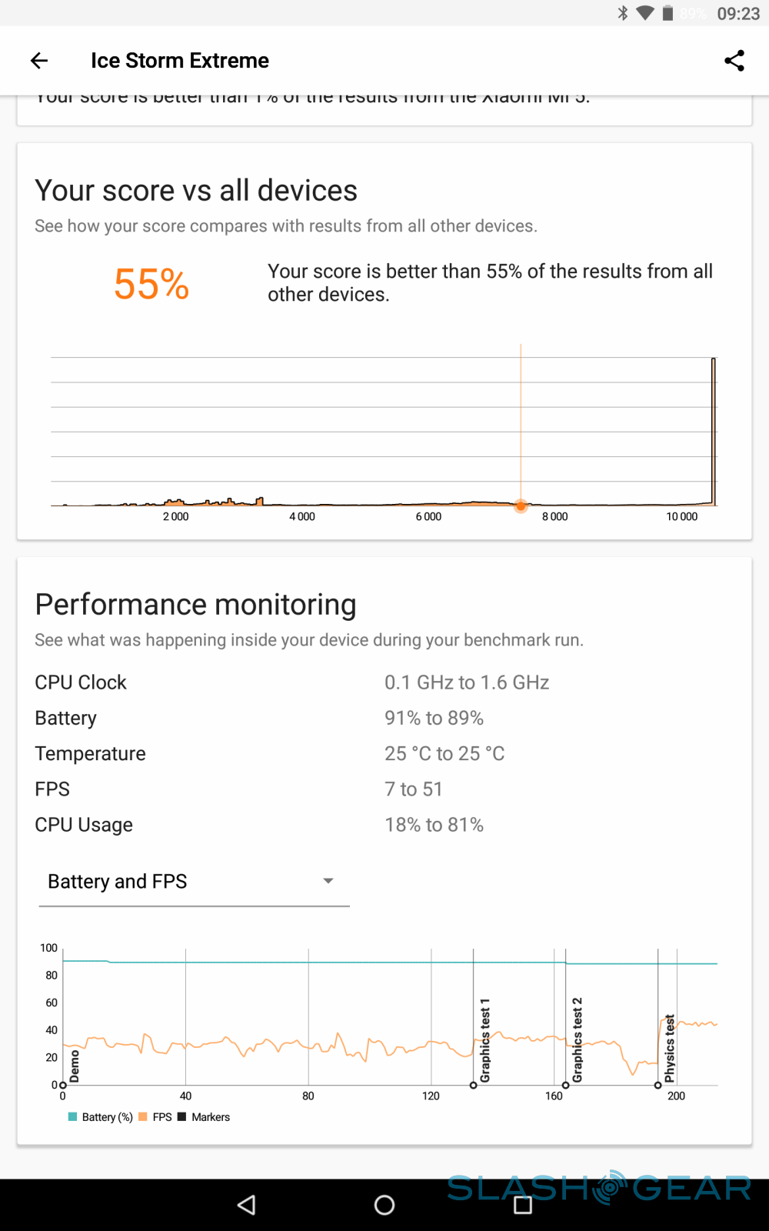Tap the orange 55% score figure
Screen dimensions: 769x1231
click(151, 284)
